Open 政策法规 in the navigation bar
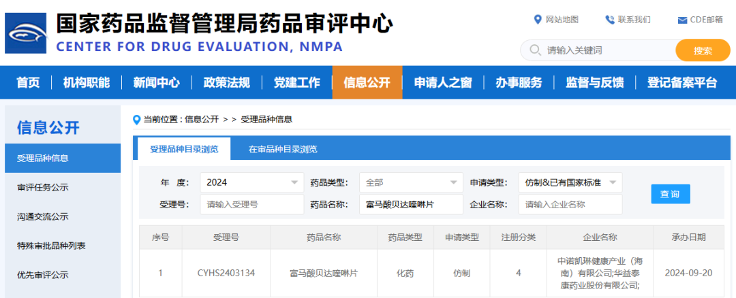The height and width of the screenshot is (298, 736). pyautogui.click(x=227, y=82)
